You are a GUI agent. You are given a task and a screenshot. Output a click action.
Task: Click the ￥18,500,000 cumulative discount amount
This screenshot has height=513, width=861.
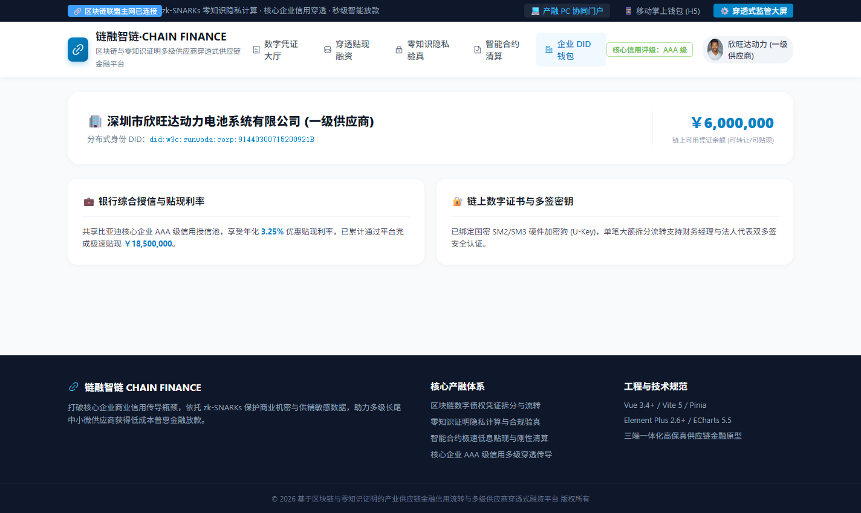[x=148, y=244]
